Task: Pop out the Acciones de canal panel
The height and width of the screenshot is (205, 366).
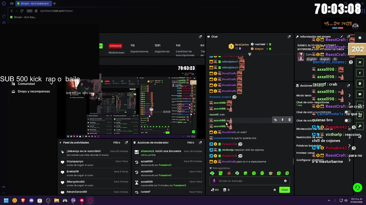Action: coord(348,85)
